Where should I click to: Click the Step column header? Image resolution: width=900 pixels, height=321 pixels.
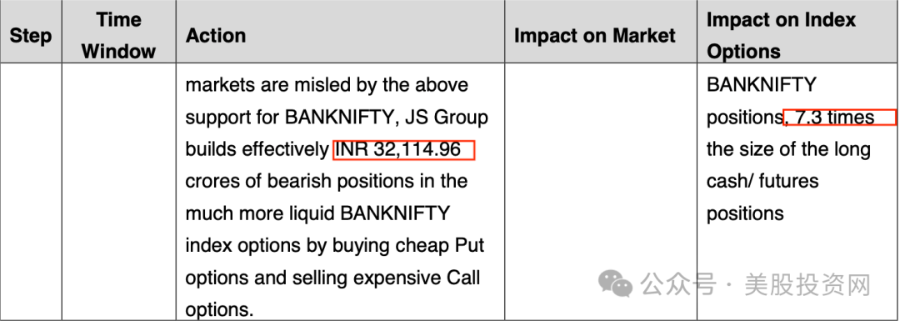click(x=31, y=36)
